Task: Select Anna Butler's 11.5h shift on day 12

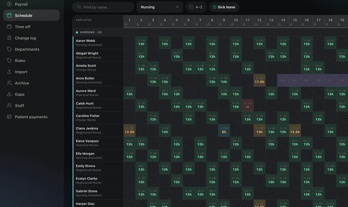Action: pos(259,80)
